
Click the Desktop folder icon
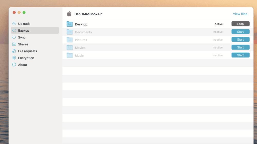pos(70,24)
